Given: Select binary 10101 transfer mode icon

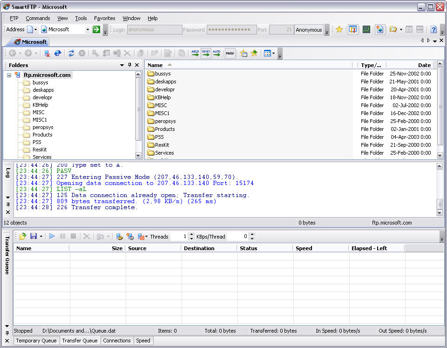Looking at the screenshot, I should point(206,53).
